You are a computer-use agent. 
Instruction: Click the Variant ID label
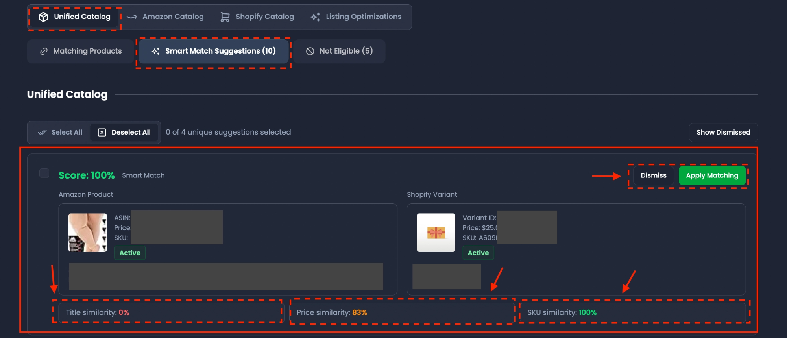[479, 218]
